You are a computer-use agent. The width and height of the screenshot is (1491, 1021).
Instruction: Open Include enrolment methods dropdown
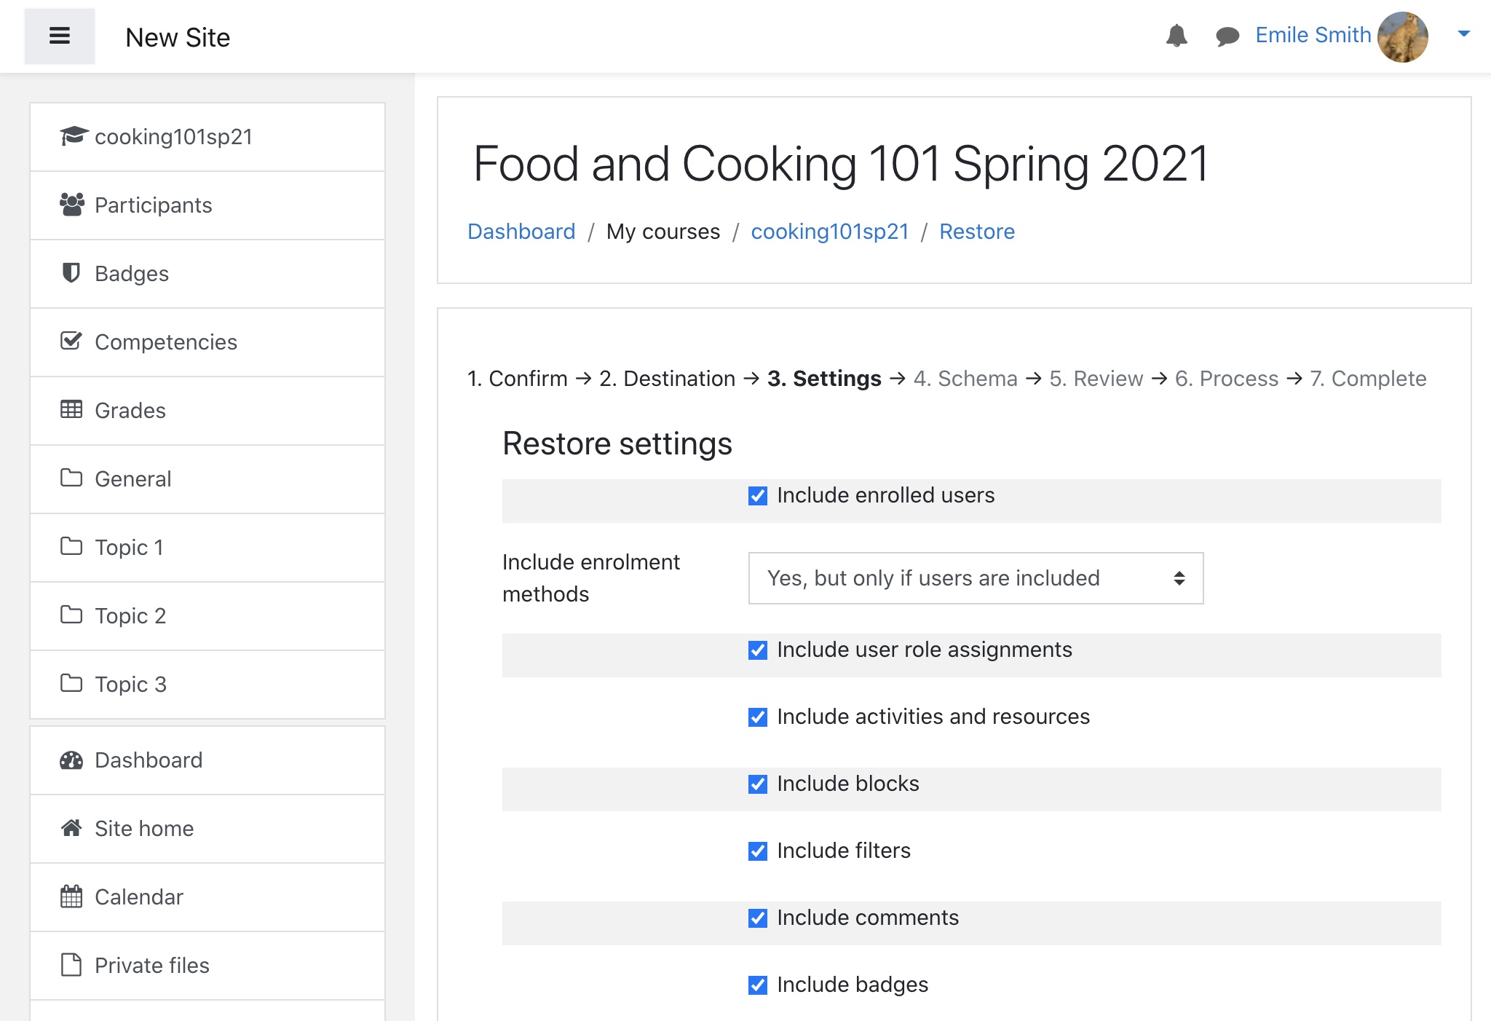tap(976, 578)
